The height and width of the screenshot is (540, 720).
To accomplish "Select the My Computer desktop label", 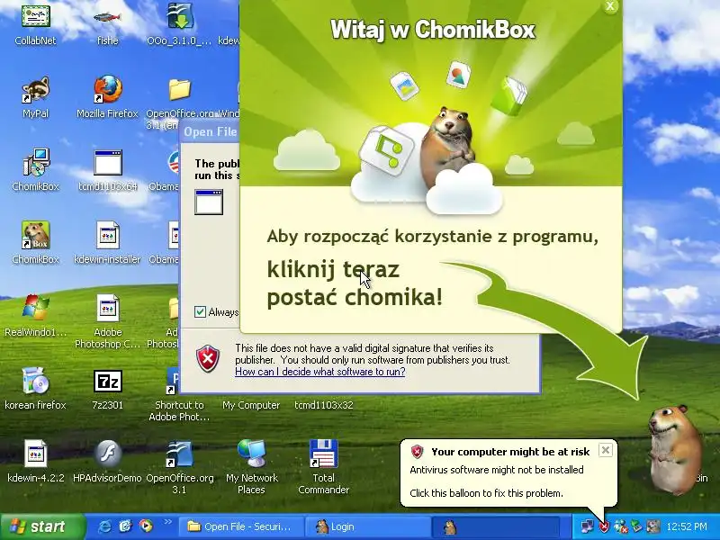I will (251, 405).
